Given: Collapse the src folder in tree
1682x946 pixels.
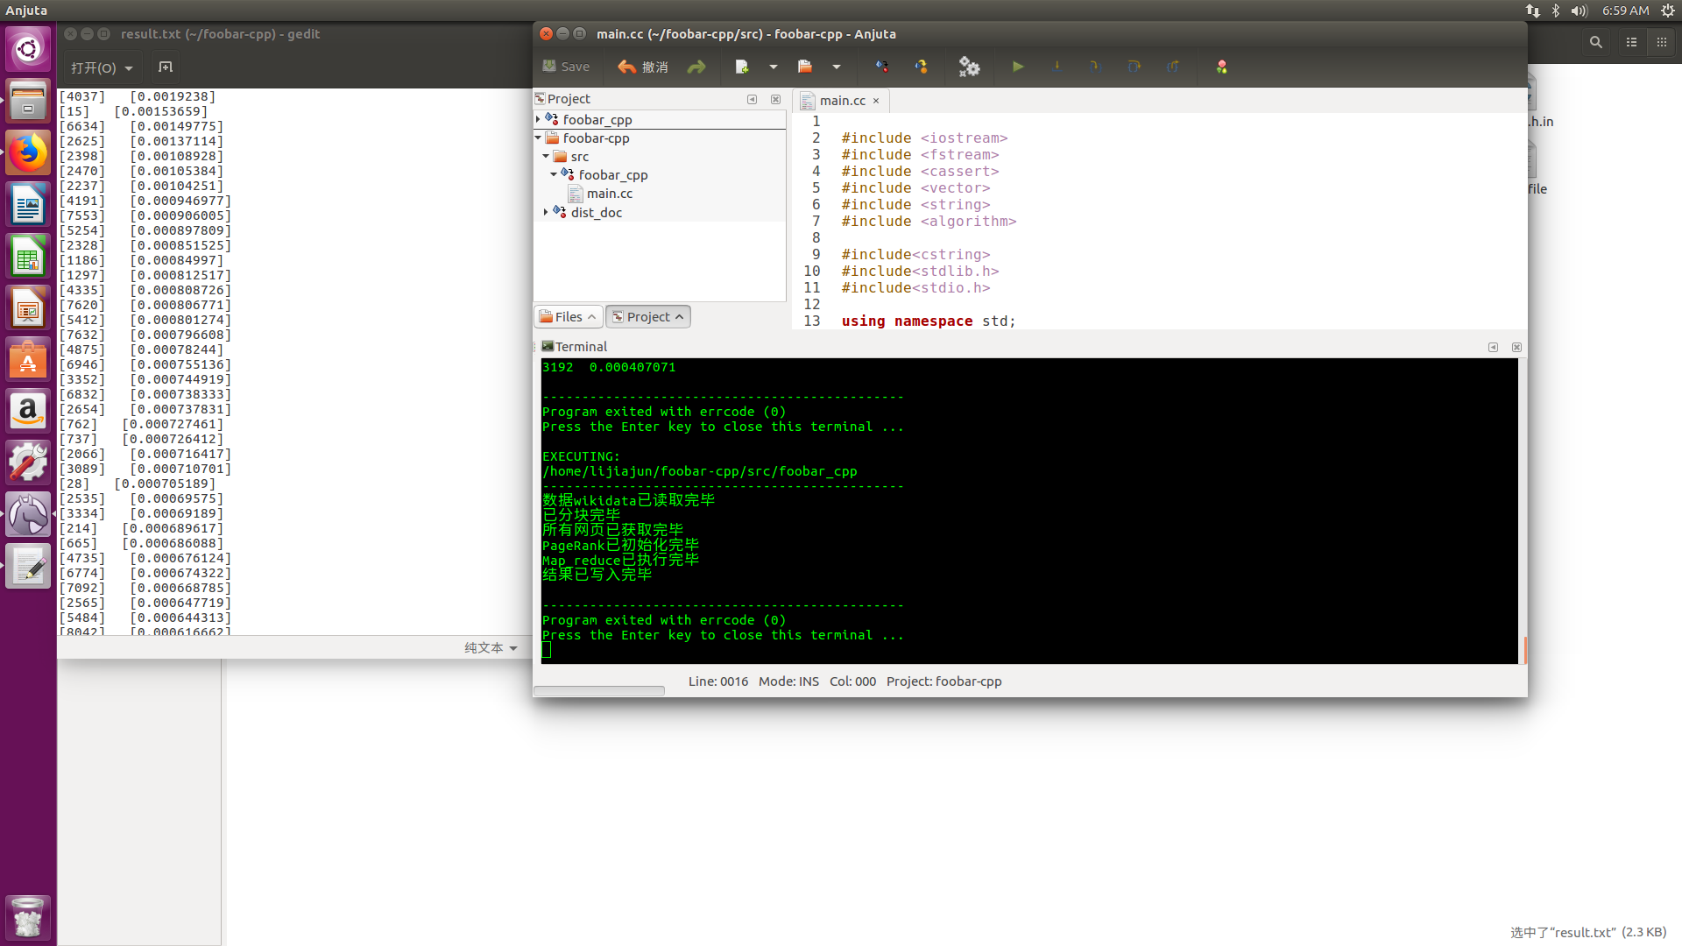Looking at the screenshot, I should point(546,157).
